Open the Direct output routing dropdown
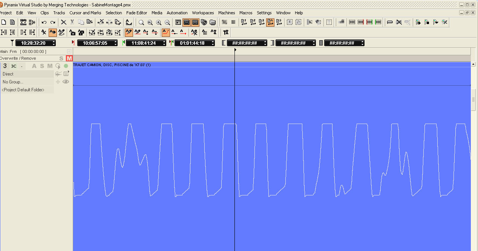The image size is (478, 251). (x=27, y=74)
